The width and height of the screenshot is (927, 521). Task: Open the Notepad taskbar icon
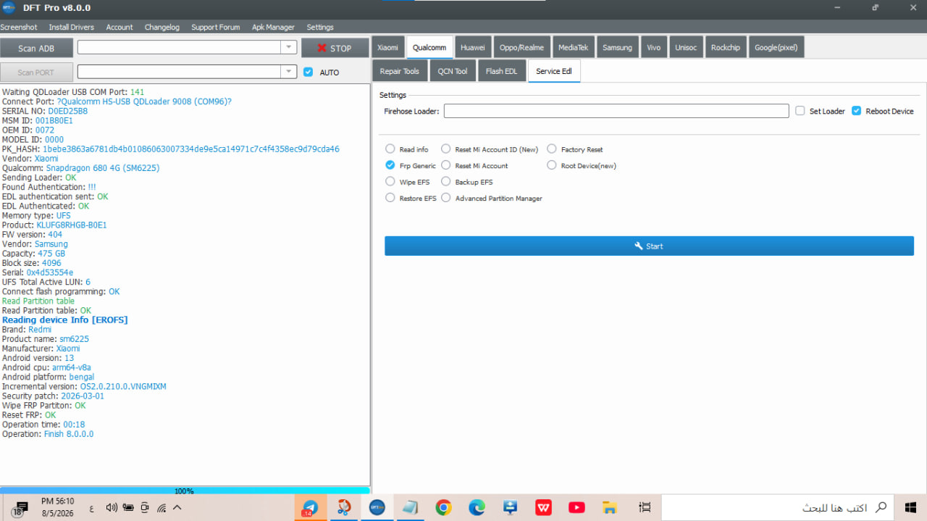[410, 508]
